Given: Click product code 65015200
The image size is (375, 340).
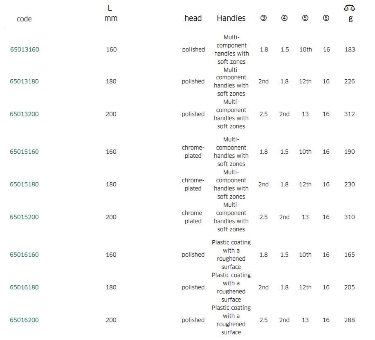Looking at the screenshot, I should coord(25,217).
